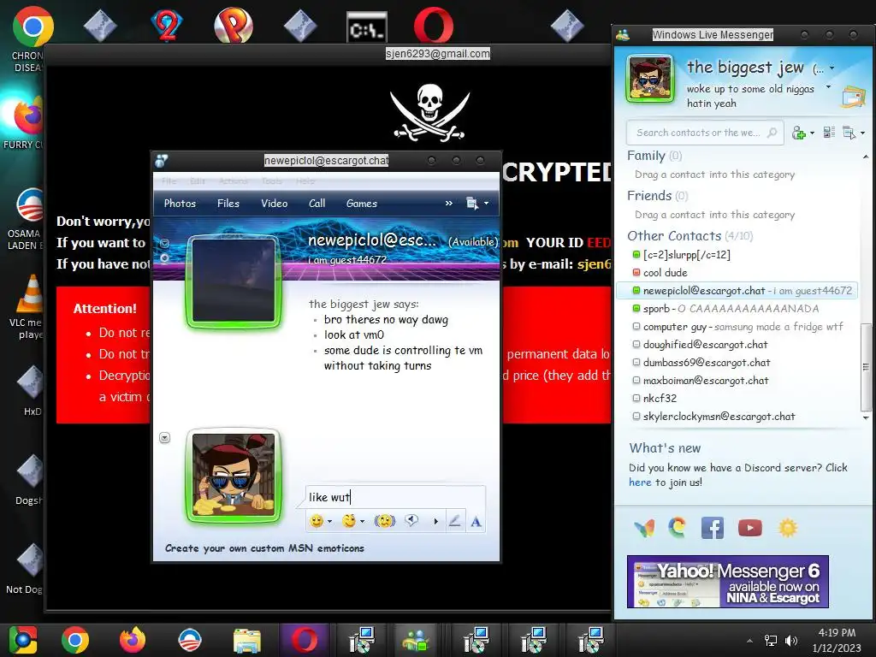Screen dimensions: 876x657
Task: Open the email inbox icon in Messenger
Action: [x=853, y=98]
